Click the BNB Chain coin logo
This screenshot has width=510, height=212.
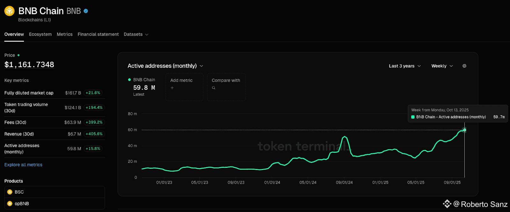coord(9,11)
